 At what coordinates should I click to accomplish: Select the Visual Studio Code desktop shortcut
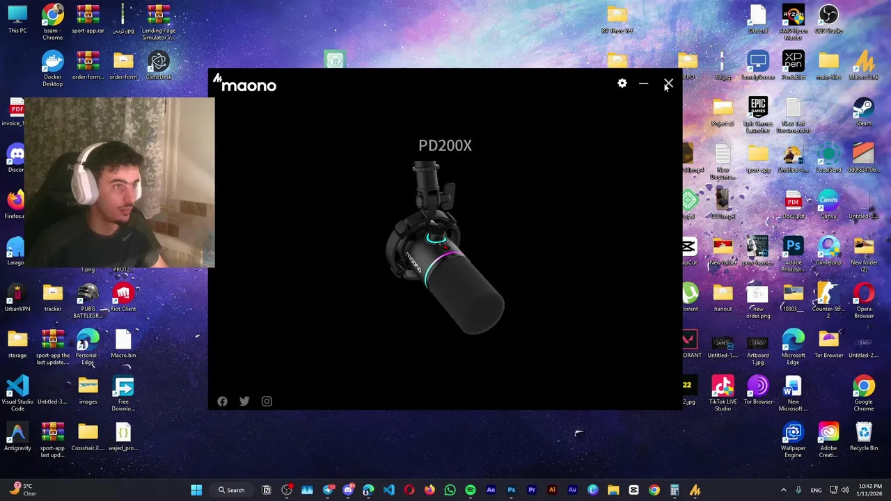click(x=17, y=394)
